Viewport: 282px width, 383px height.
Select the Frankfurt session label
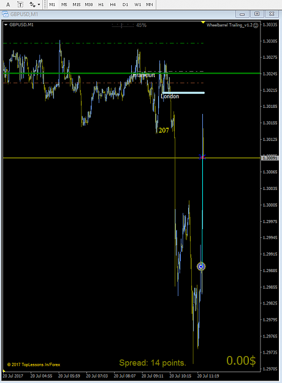pyautogui.click(x=144, y=75)
